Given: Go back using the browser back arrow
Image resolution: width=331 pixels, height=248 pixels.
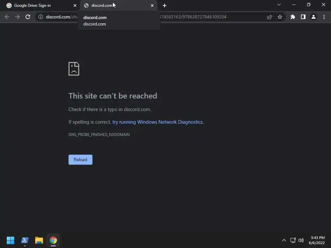Looking at the screenshot, I should click(7, 17).
